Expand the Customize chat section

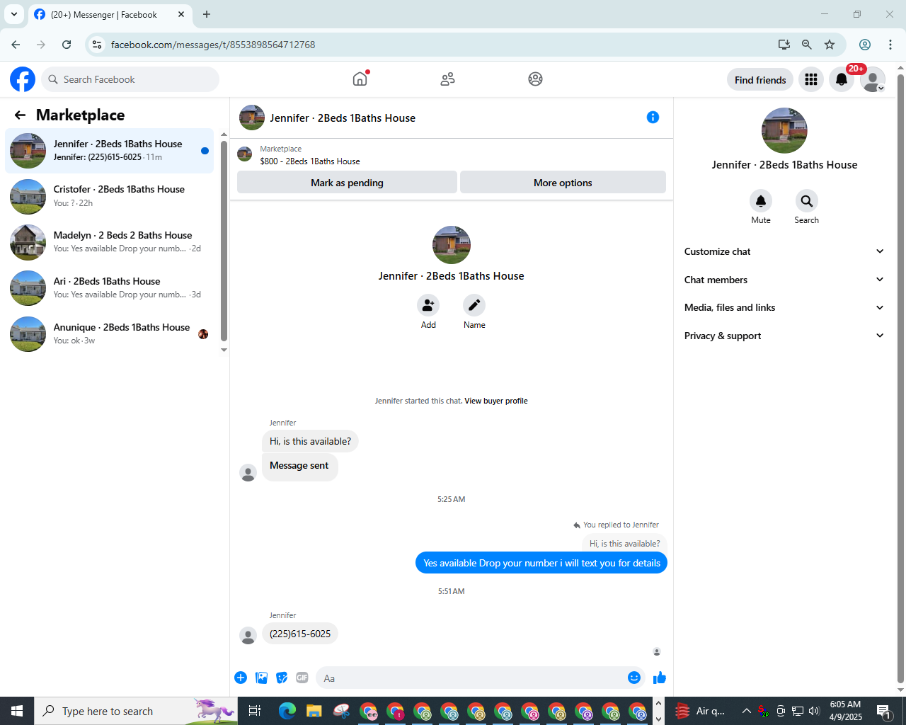pyautogui.click(x=784, y=251)
